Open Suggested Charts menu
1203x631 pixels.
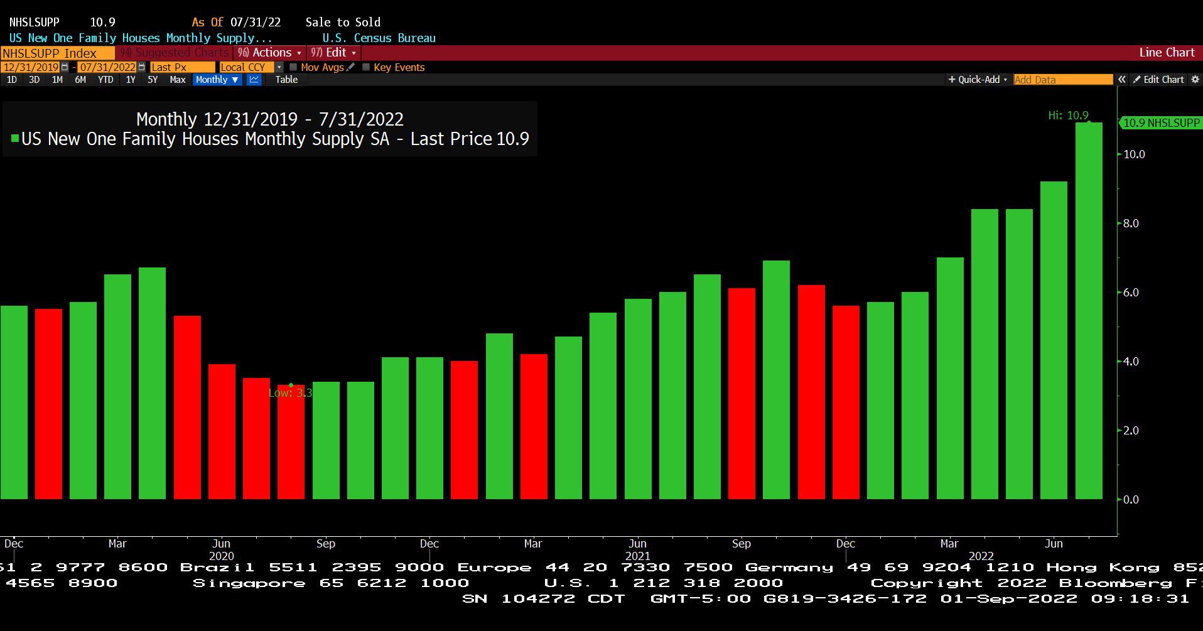tap(175, 53)
